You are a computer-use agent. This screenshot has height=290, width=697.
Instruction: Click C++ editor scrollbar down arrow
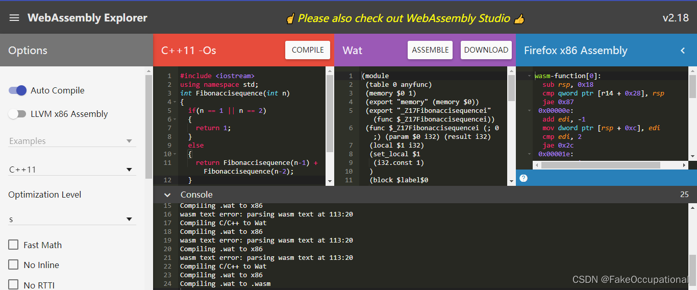coord(330,181)
